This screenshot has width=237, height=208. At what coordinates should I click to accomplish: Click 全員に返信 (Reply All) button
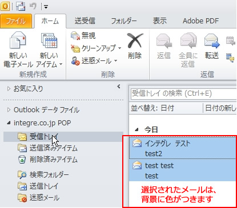188,50
